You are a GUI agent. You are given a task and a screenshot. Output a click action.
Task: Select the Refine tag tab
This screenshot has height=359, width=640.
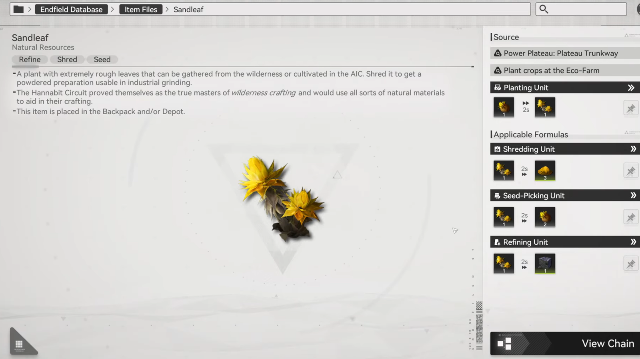click(30, 60)
